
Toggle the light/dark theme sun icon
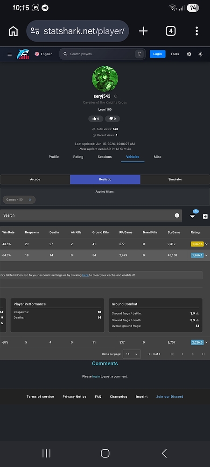tap(201, 54)
